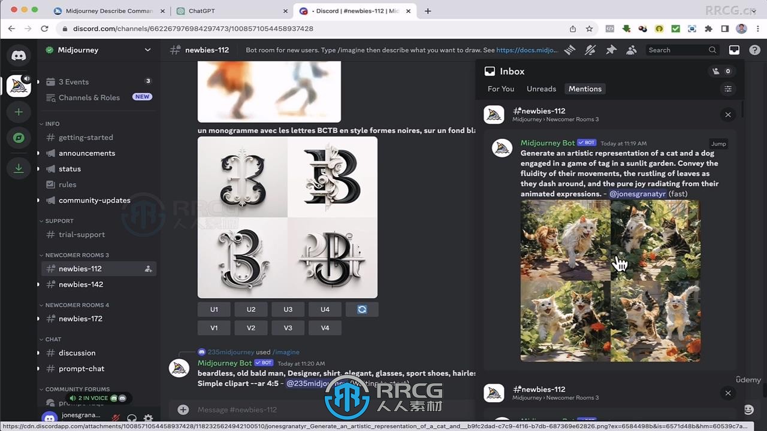Explore discoverable servers compass icon
This screenshot has width=767, height=431.
19,138
